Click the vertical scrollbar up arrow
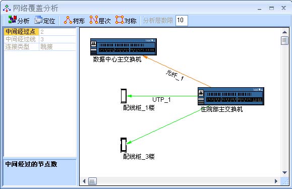The height and width of the screenshot is (189, 292). 284,32
